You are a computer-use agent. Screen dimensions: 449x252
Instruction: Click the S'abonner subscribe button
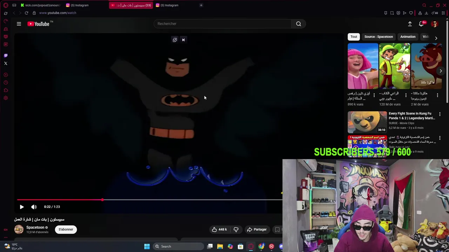pyautogui.click(x=66, y=229)
